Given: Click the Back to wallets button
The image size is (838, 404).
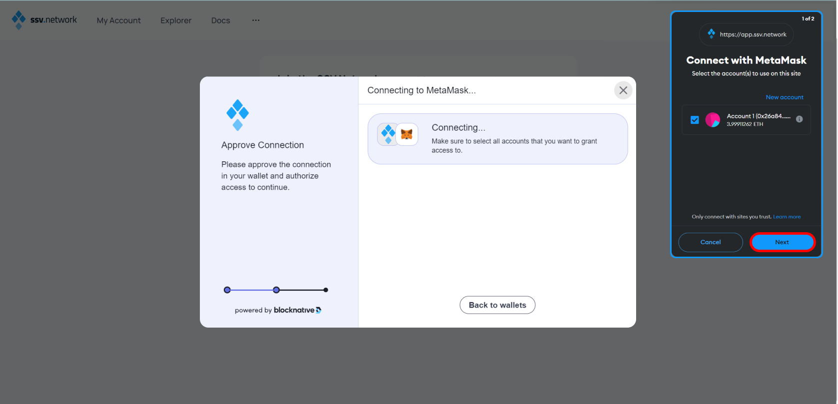Looking at the screenshot, I should coord(497,305).
